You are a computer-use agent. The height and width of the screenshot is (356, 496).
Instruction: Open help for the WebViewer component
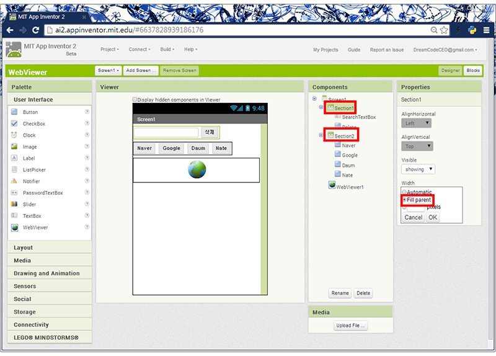(87, 227)
